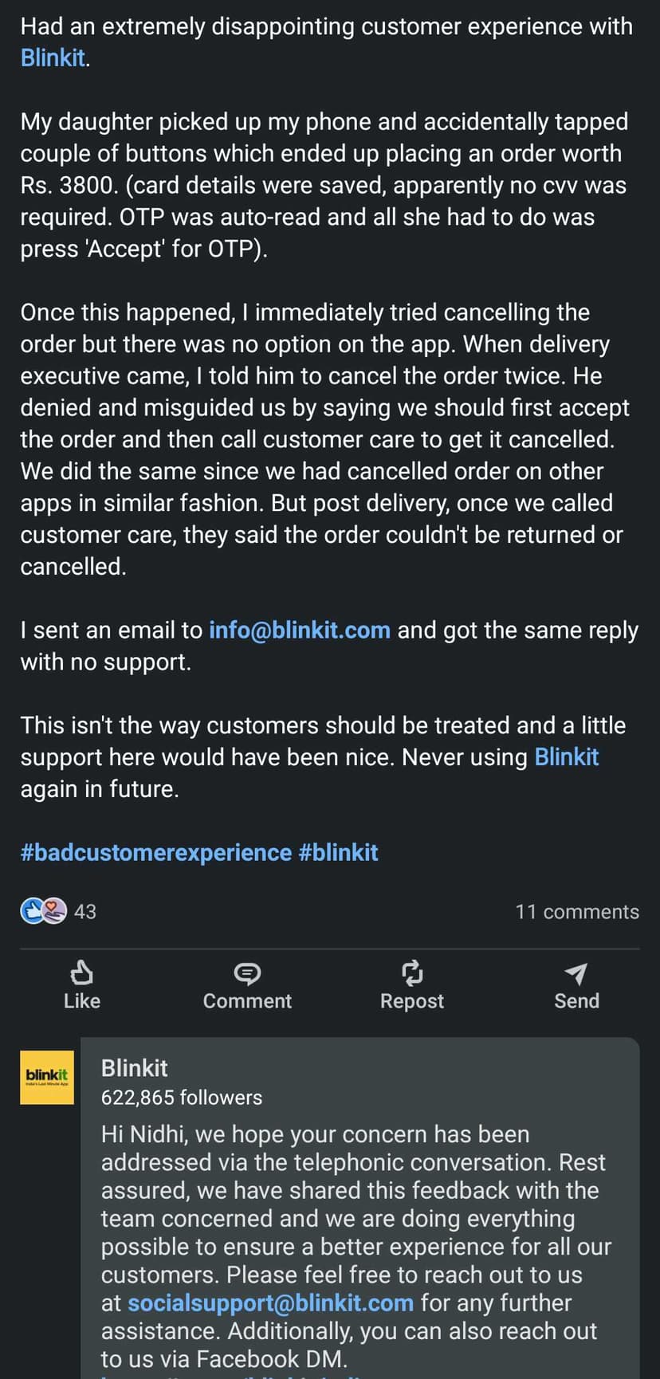Image resolution: width=660 pixels, height=1379 pixels.
Task: Tap the heart-in-hand reaction icon next to 43
Action: click(x=54, y=910)
